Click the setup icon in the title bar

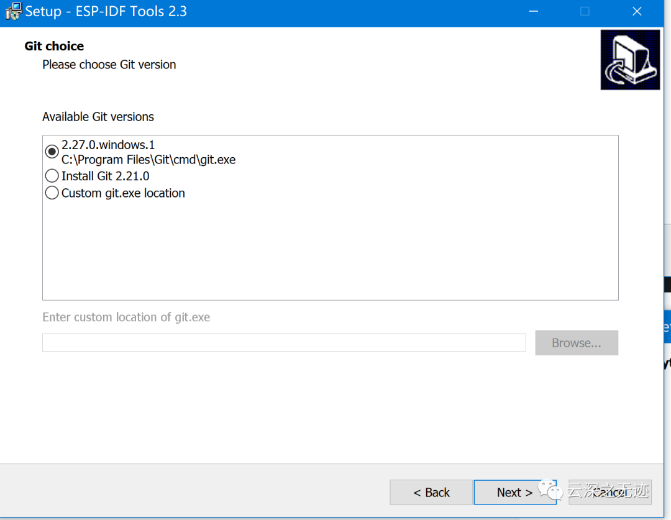[12, 11]
